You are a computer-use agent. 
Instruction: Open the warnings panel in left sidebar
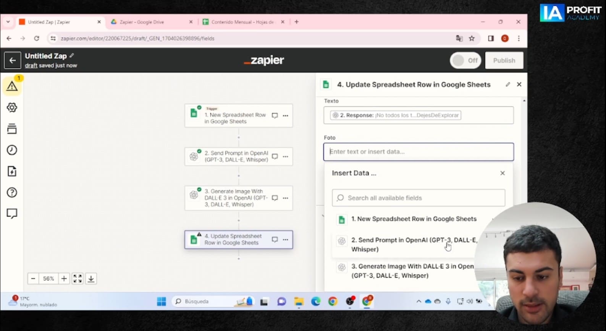pos(12,86)
